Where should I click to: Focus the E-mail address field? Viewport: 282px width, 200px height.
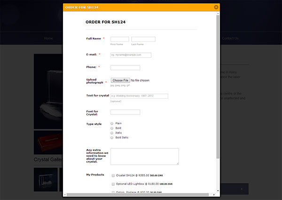[x=131, y=55]
